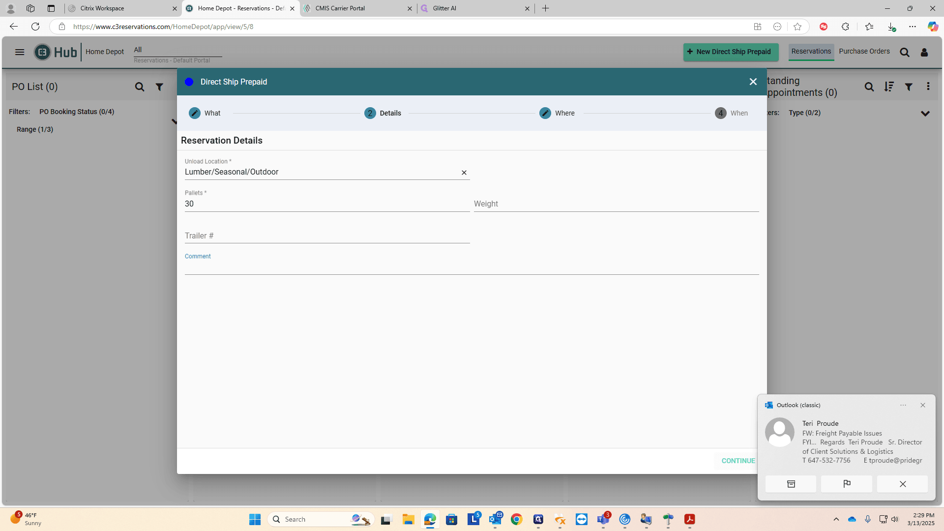The height and width of the screenshot is (531, 944).
Task: Click the header search magnifier icon
Action: [x=905, y=52]
